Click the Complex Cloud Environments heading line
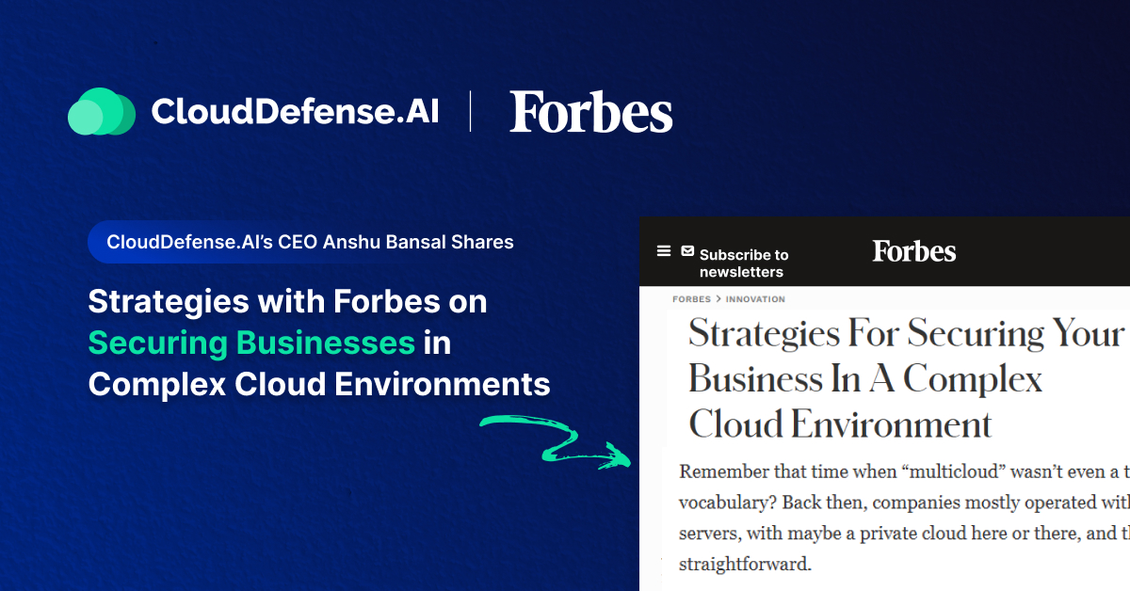The image size is (1130, 591). (x=319, y=384)
